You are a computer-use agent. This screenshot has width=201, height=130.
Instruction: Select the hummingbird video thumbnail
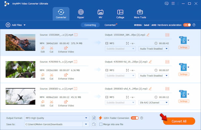click(x=20, y=96)
